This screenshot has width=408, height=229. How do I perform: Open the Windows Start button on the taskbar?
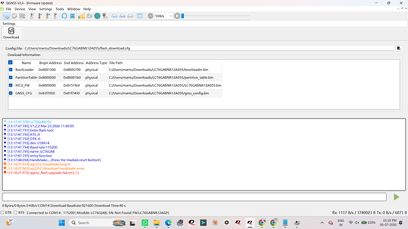point(61,223)
